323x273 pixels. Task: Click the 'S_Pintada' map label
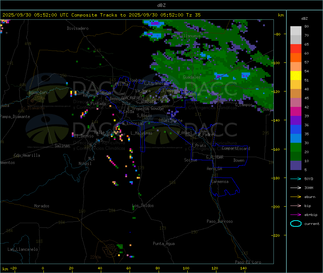point(96,104)
